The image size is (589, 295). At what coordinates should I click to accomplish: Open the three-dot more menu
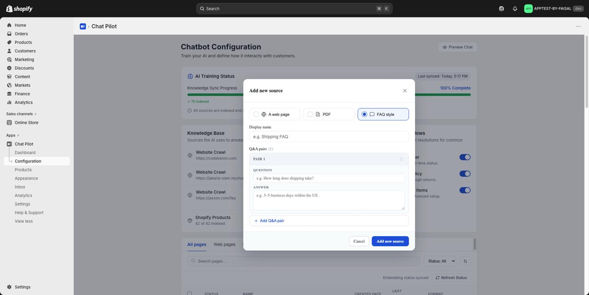tap(578, 26)
